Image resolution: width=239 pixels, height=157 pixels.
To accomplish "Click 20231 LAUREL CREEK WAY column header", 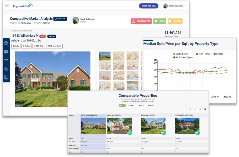I will 184,115.
